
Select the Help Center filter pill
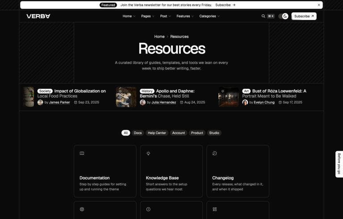(157, 133)
